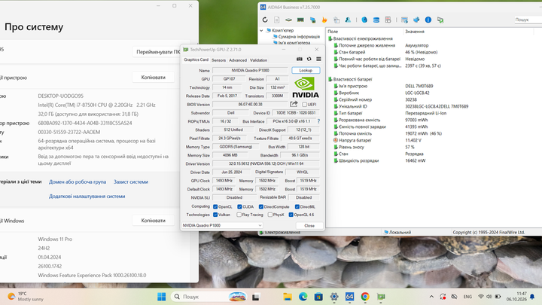Screen dimensions: 542x305
Task: Click Перейменувати ПК button in settings
Action: pyautogui.click(x=158, y=52)
